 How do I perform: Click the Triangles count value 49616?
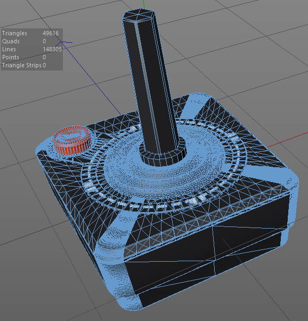[51, 33]
